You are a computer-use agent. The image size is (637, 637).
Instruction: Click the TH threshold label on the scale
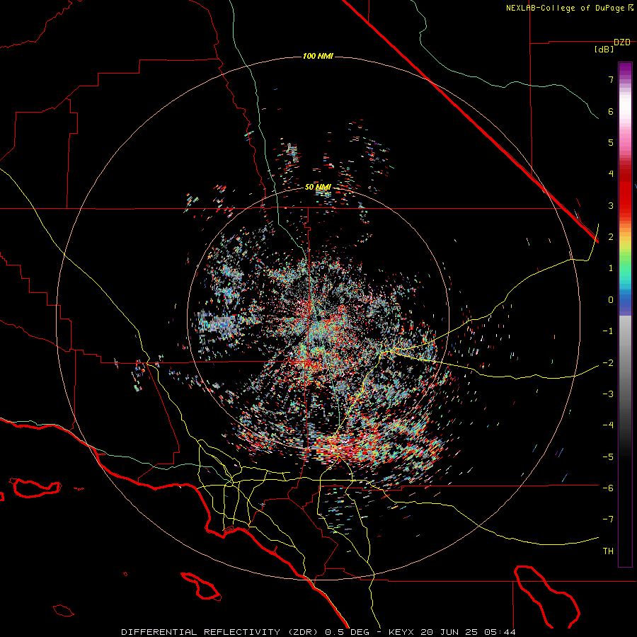(x=608, y=551)
